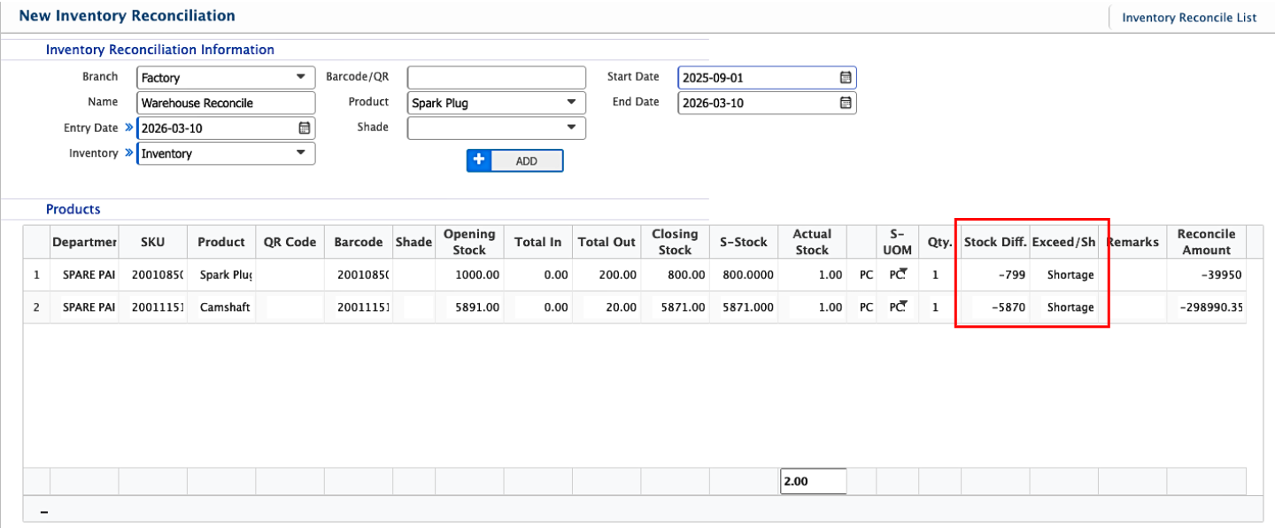This screenshot has width=1275, height=528.
Task: Click the Barcode/QR input field
Action: [x=496, y=78]
